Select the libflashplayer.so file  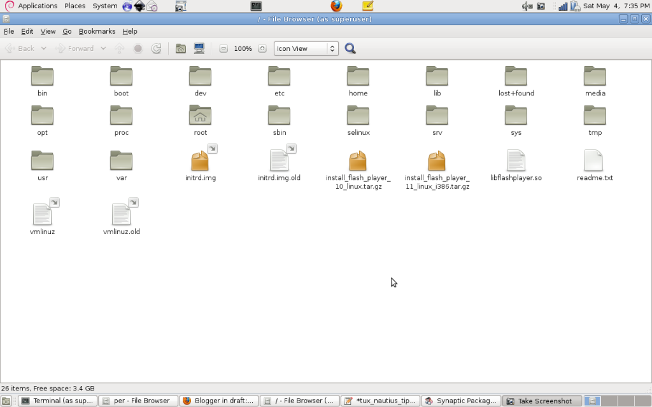point(516,161)
